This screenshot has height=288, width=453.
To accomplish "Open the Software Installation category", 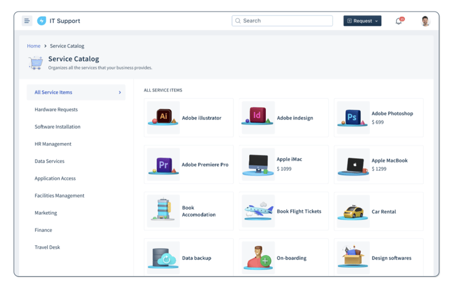I will click(58, 127).
